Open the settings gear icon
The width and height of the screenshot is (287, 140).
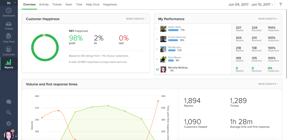9,123
